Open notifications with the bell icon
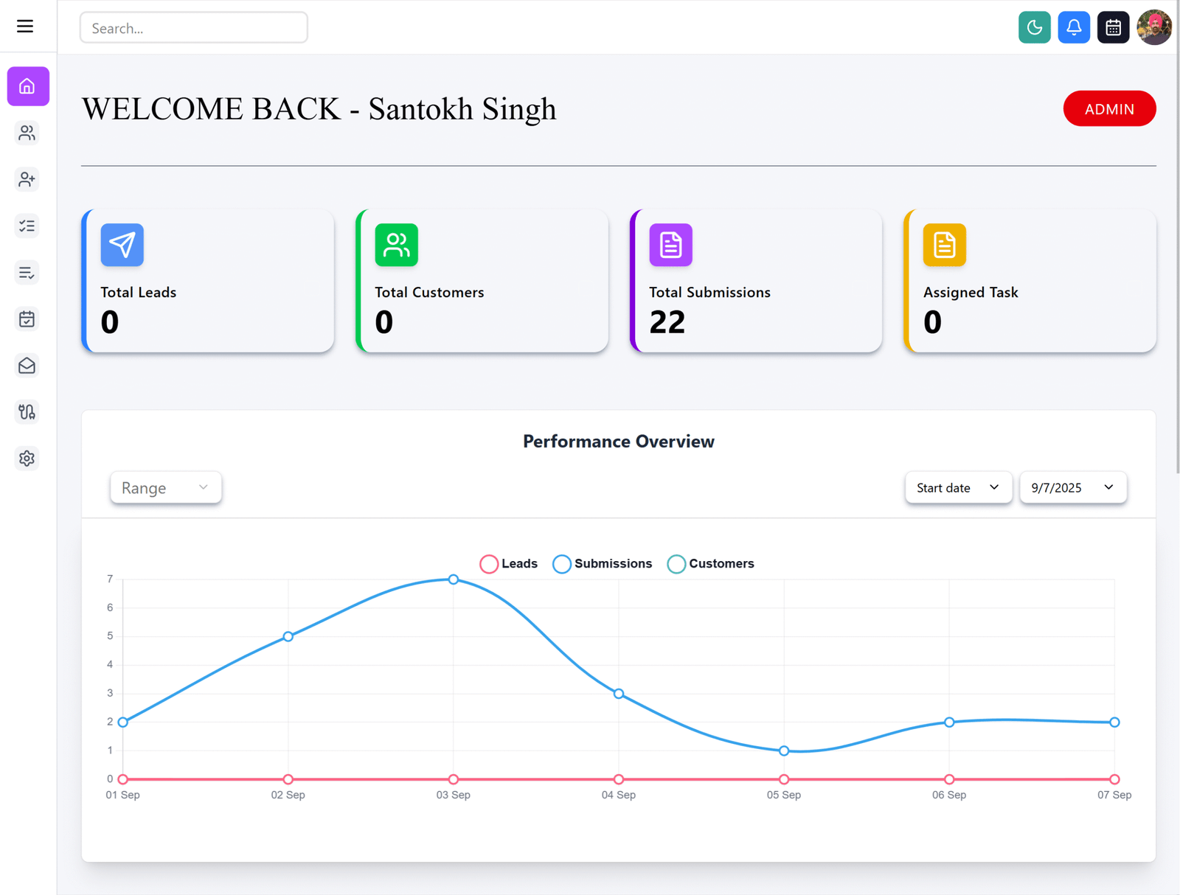This screenshot has height=895, width=1180. 1074,27
